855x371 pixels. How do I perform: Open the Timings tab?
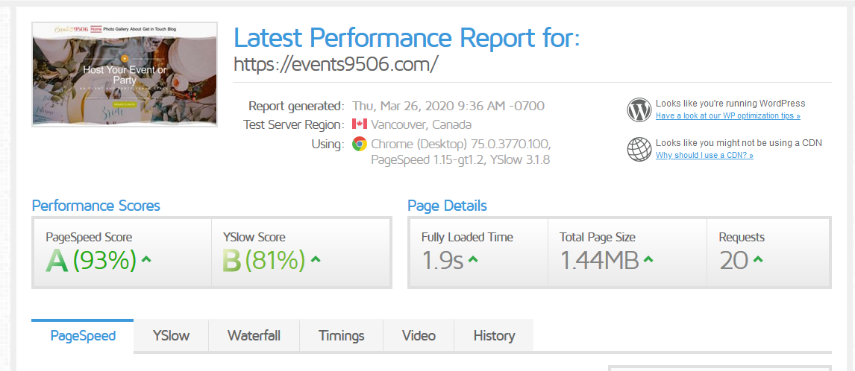[341, 336]
